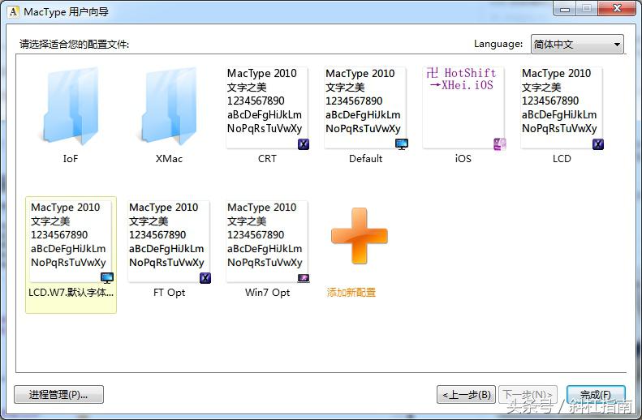The image size is (642, 420).
Task: Click the orange plus add-profile icon
Action: click(x=360, y=236)
